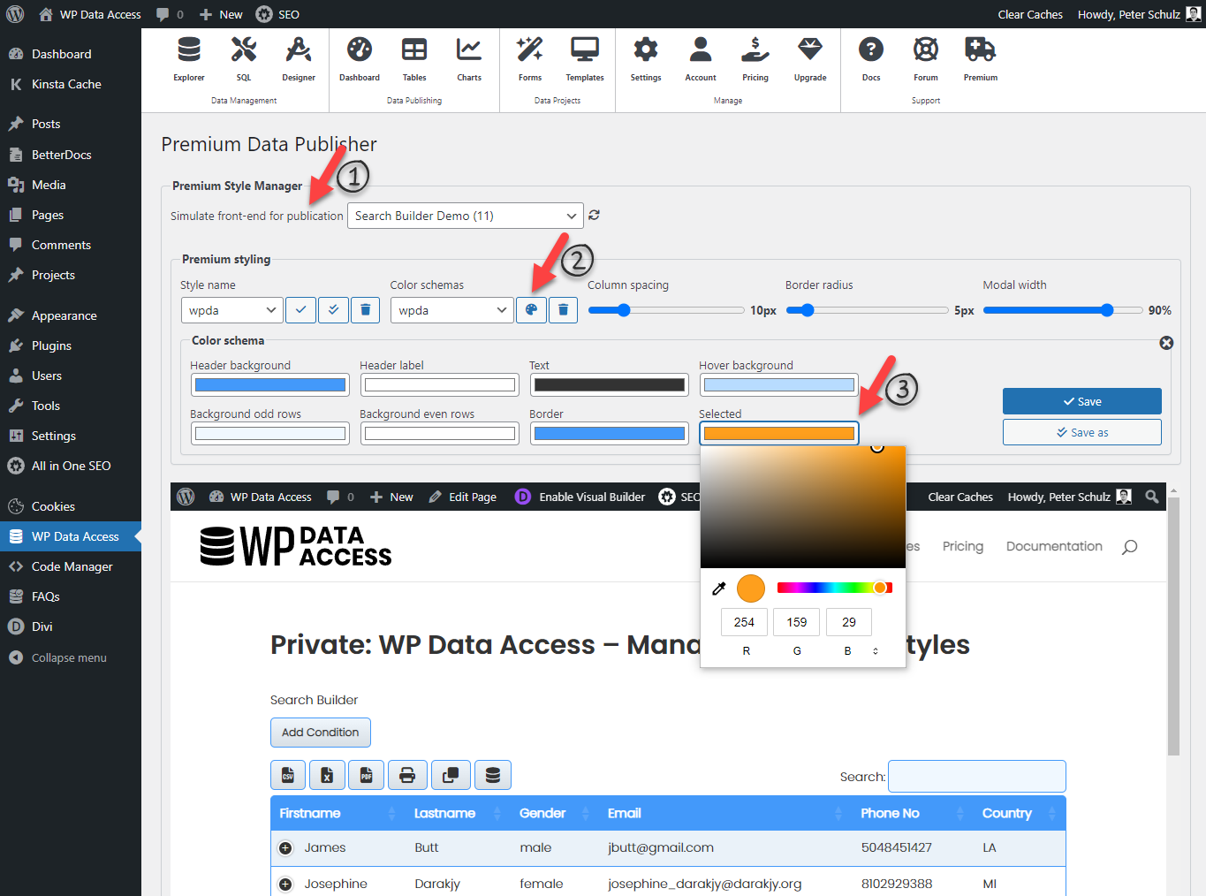Adjust the Column spacing slider
Image resolution: width=1206 pixels, height=896 pixels.
666,310
